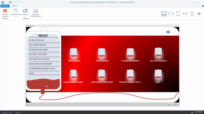Image resolution: width=204 pixels, height=114 pixels.
Task: Click the suivant next slide button
Action: [x=176, y=104]
